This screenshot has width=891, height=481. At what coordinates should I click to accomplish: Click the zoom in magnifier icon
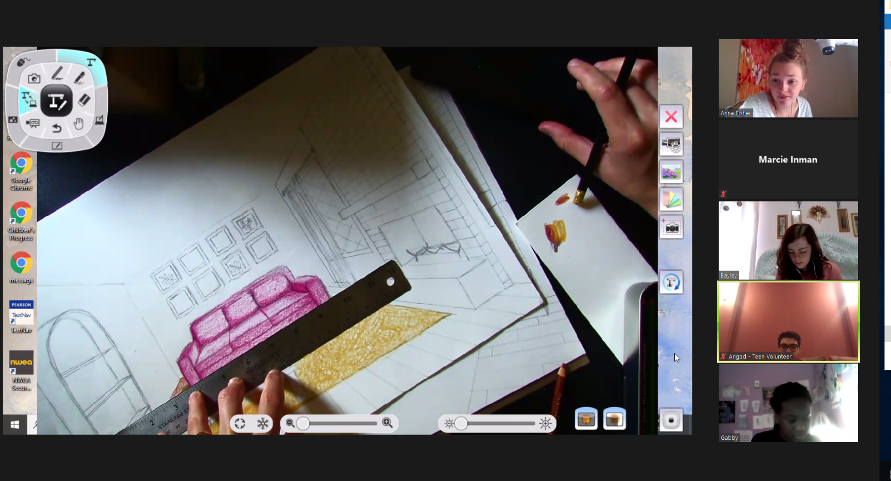(x=387, y=423)
